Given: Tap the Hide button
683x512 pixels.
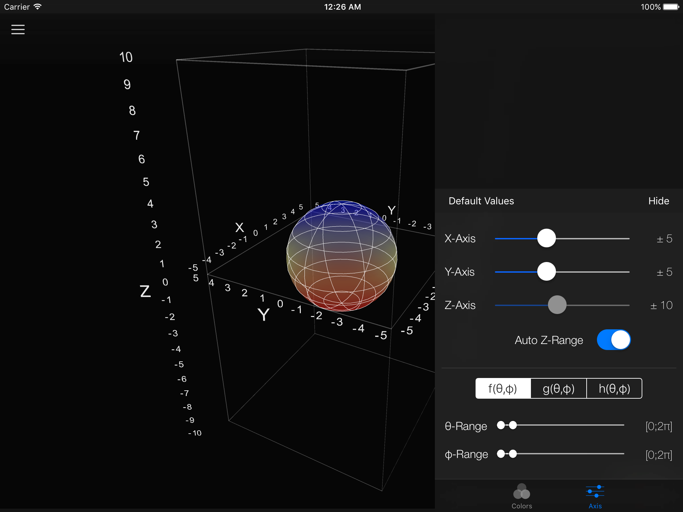Looking at the screenshot, I should [658, 201].
